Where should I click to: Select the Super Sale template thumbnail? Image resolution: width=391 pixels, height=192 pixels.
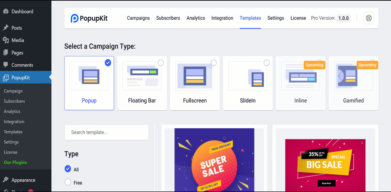tap(214, 160)
